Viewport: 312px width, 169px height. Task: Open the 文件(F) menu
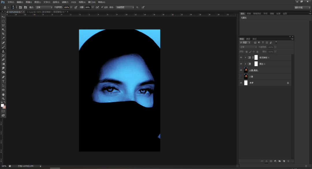[x=11, y=2]
